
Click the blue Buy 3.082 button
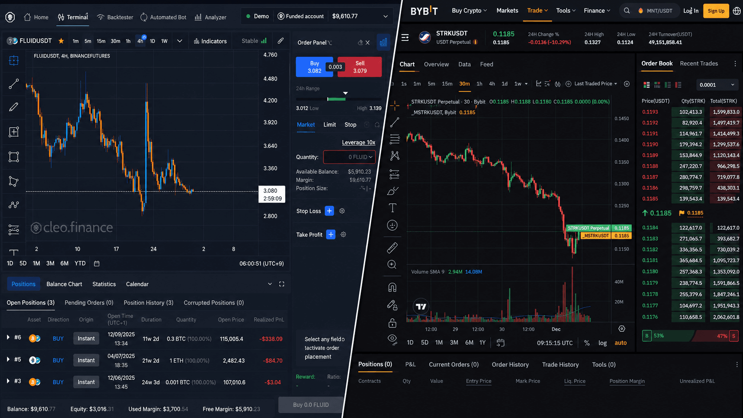click(x=314, y=67)
